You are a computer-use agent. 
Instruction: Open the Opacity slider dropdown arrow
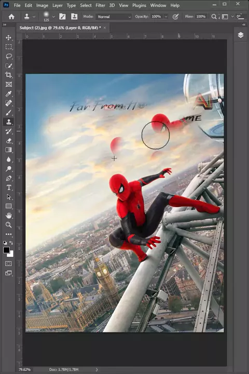[166, 17]
